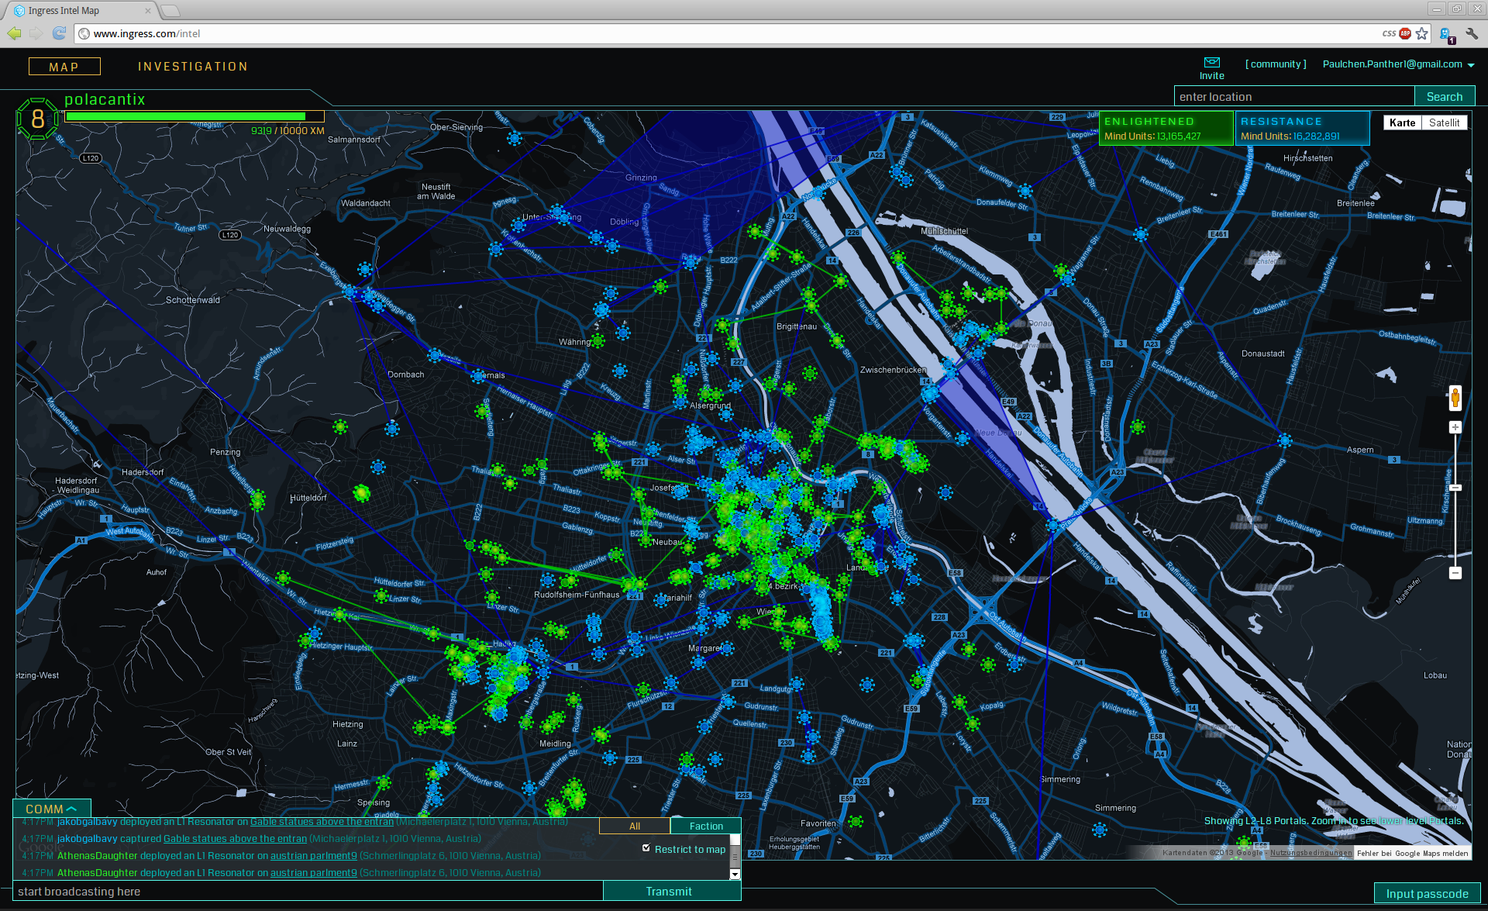
Task: Zoom in with the map plus button
Action: click(1455, 427)
